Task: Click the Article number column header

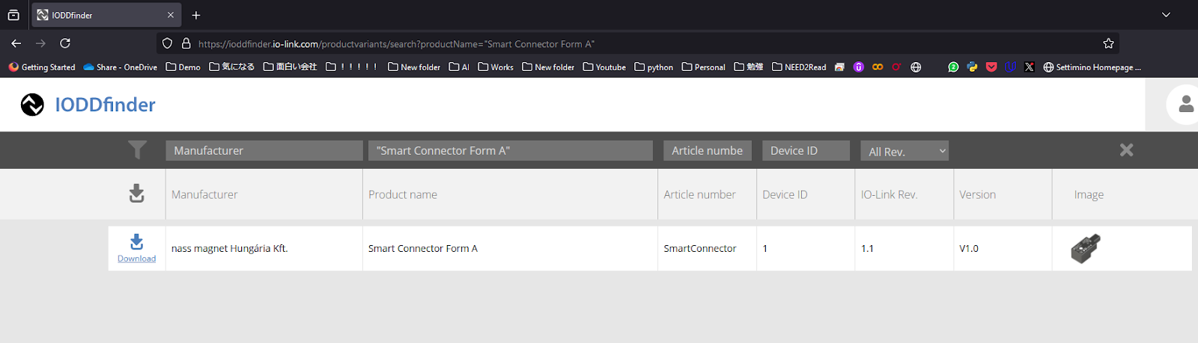Action: coord(699,194)
